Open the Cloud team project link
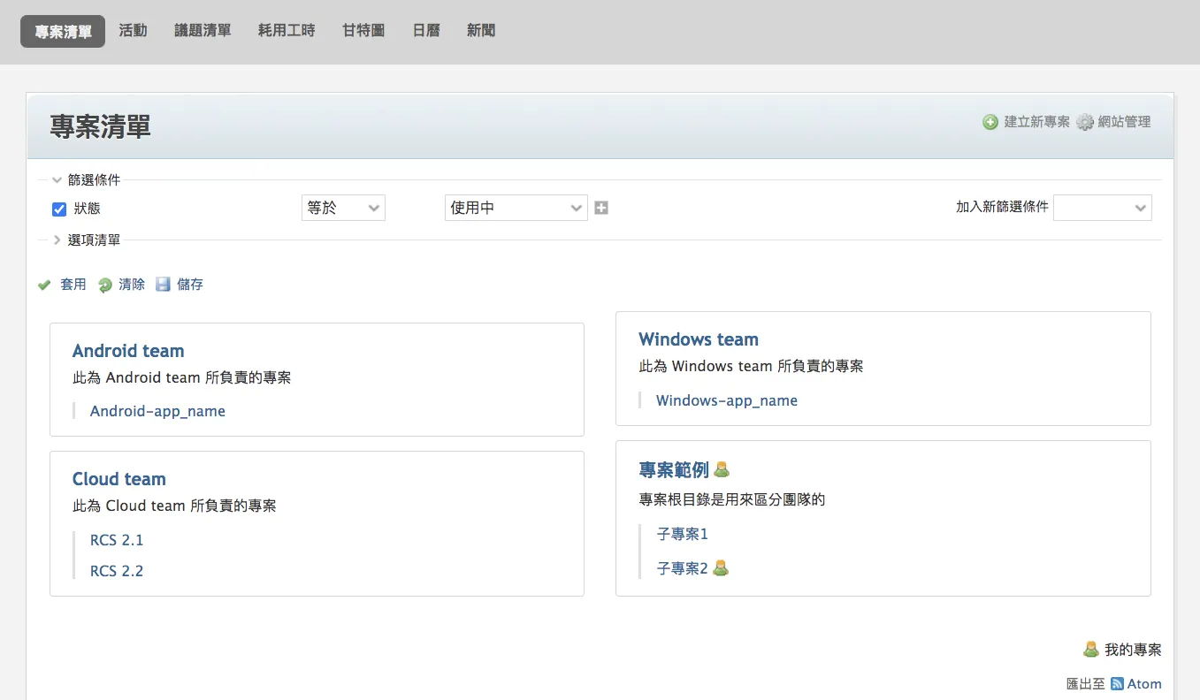This screenshot has height=700, width=1200. coord(119,479)
